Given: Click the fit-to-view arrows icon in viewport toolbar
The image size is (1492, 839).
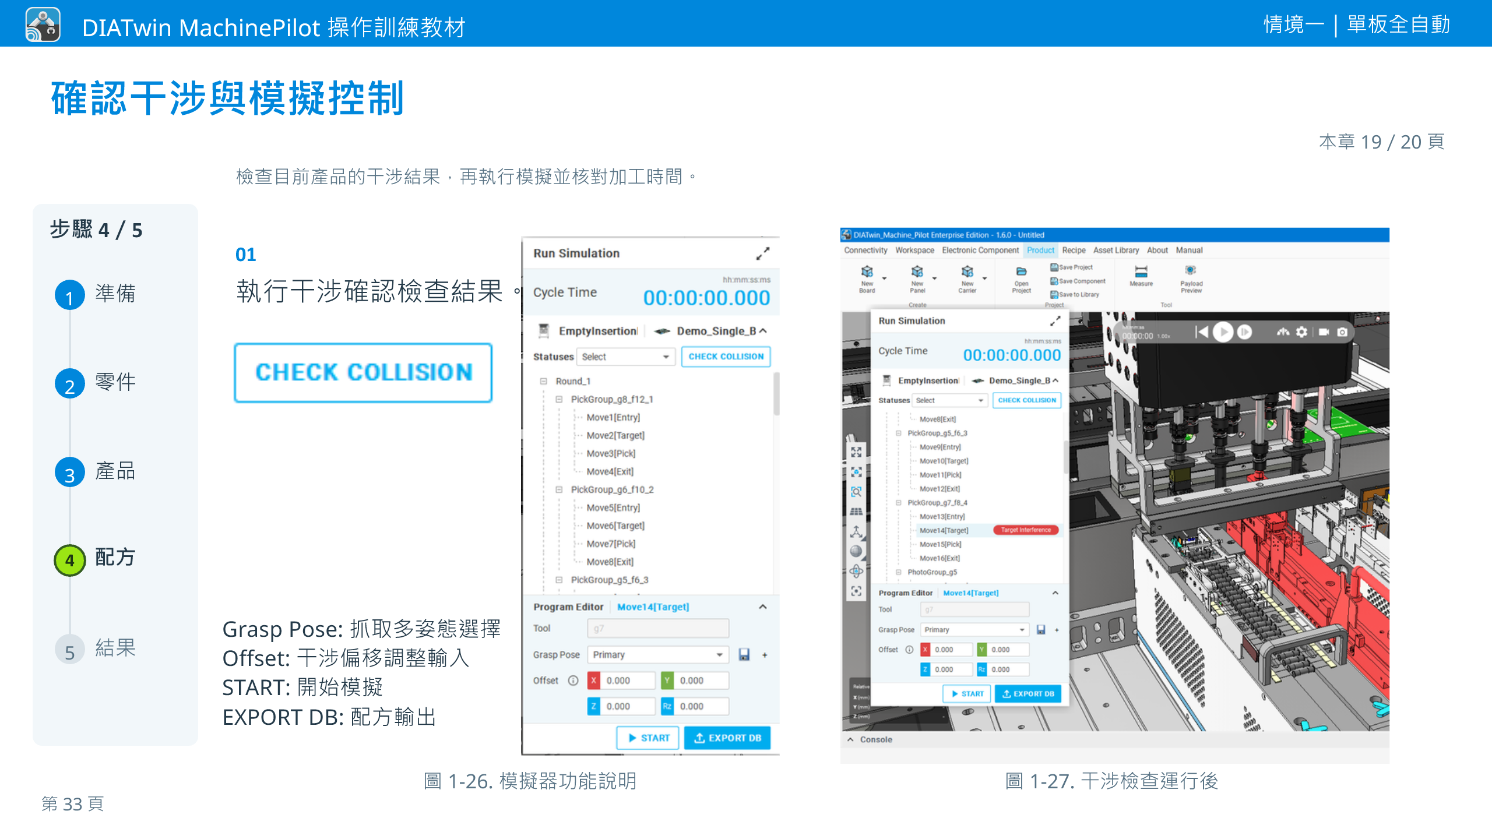Looking at the screenshot, I should [856, 452].
